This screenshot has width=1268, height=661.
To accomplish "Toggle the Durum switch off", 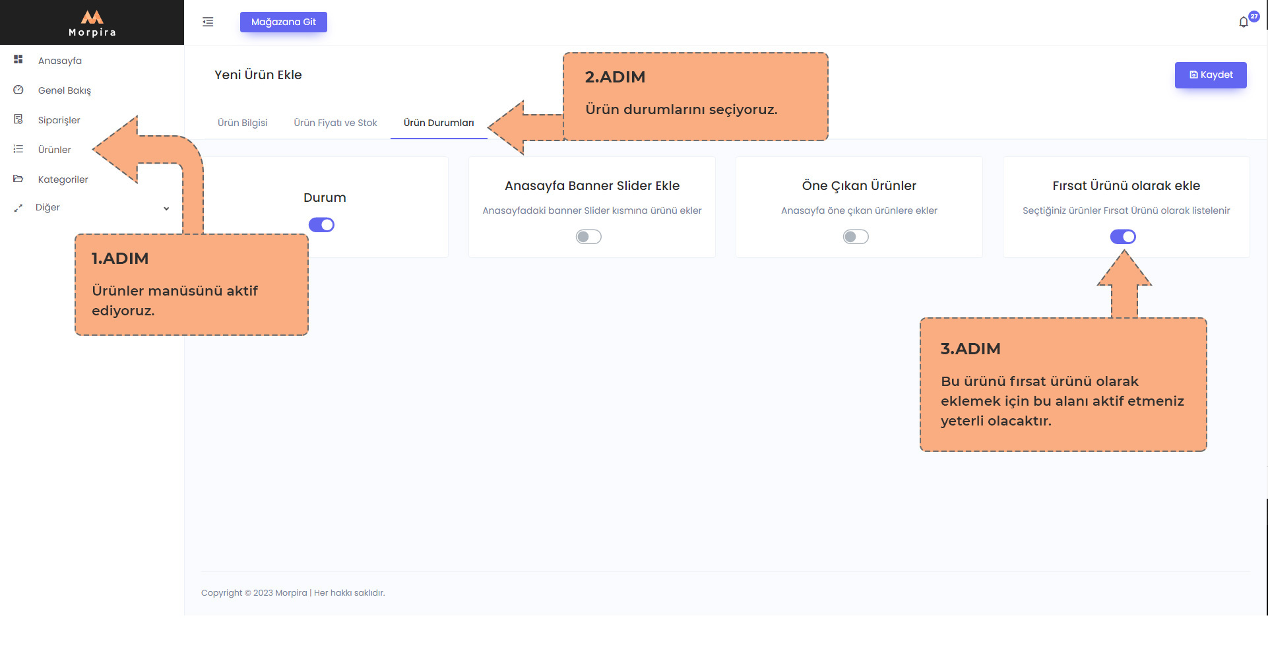I will coord(321,225).
